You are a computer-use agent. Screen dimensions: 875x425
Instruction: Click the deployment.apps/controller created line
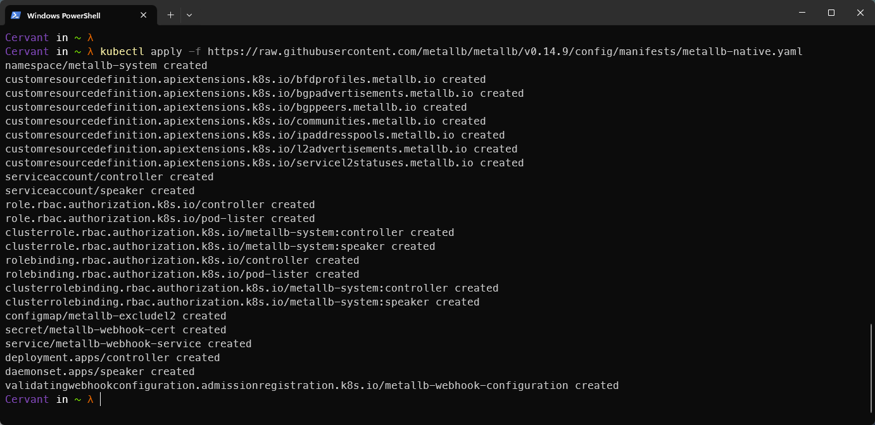[x=112, y=358]
